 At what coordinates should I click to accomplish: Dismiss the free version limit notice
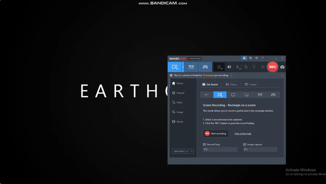(x=231, y=75)
